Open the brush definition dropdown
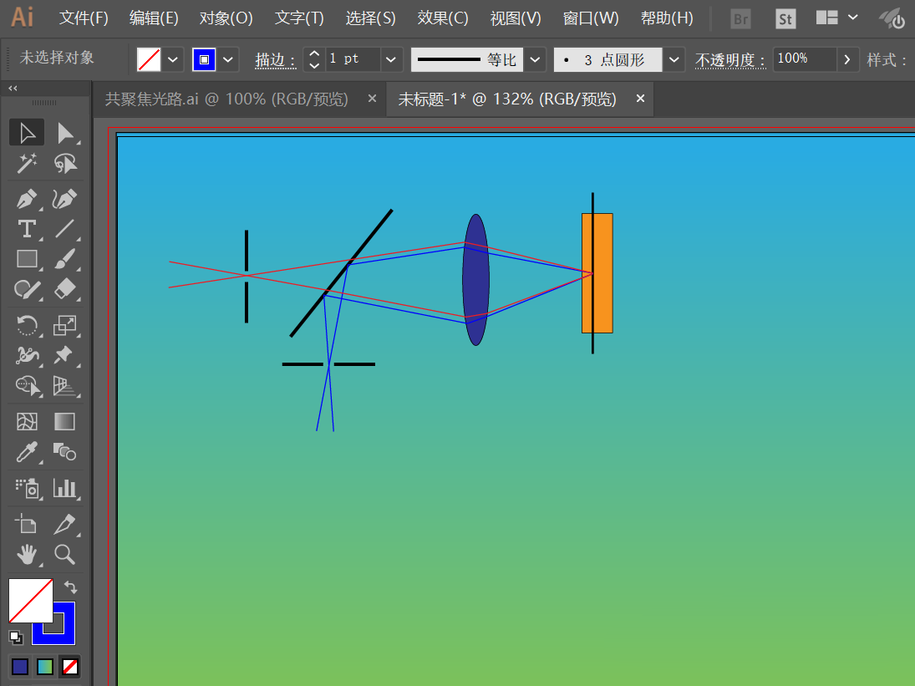This screenshot has width=915, height=686. [674, 59]
